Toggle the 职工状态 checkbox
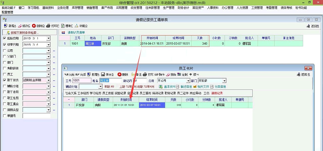This screenshot has width=323, height=151. tap(4, 80)
